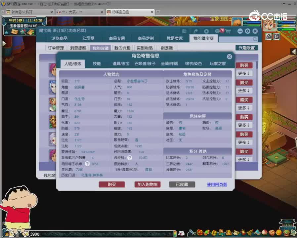This screenshot has height=238, width=297.
Task: Open the rolled scroll icon in bottom toolbar
Action: coord(236,232)
